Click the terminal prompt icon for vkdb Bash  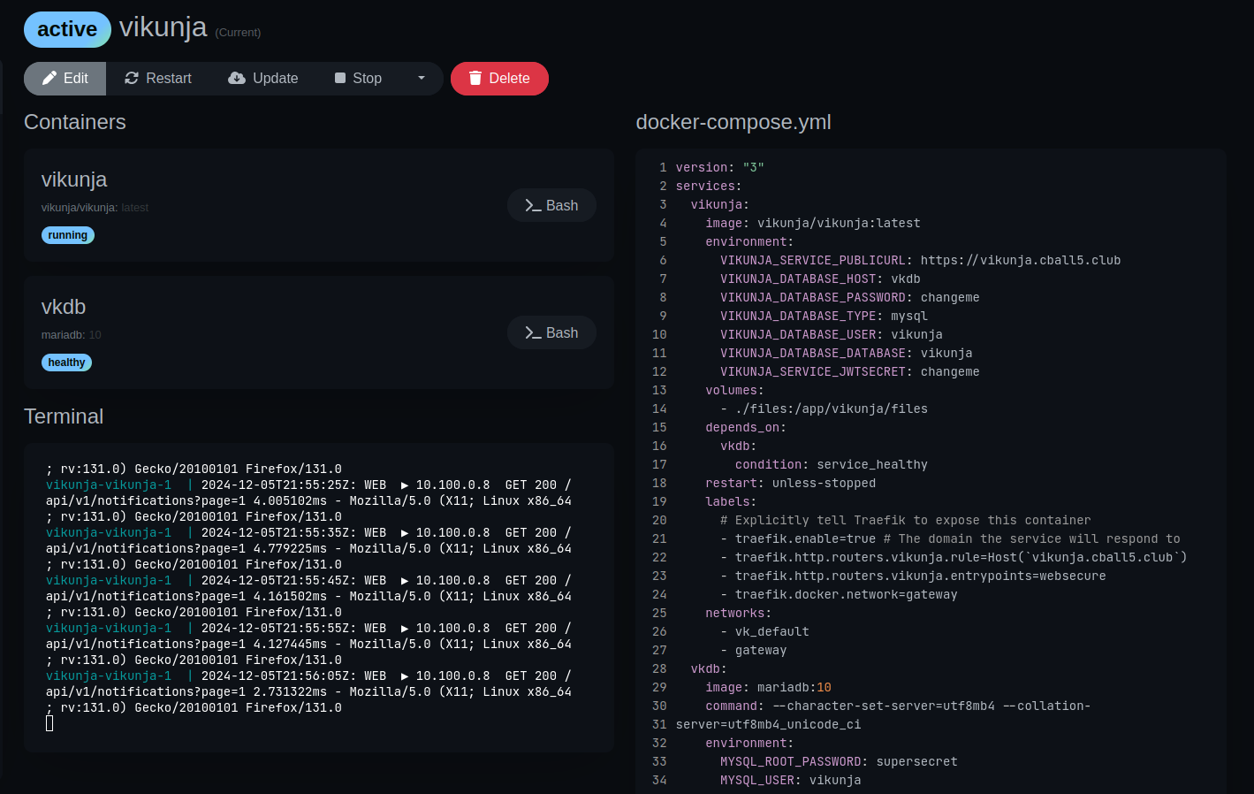[x=533, y=332]
